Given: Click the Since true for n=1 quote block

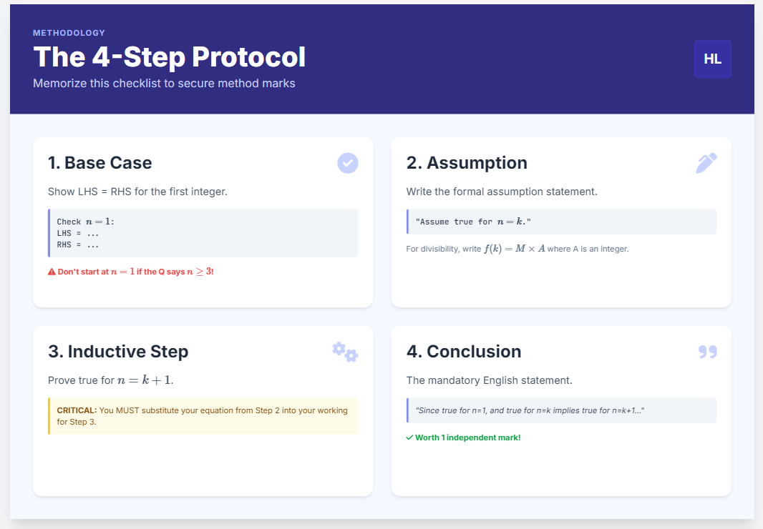Looking at the screenshot, I should (560, 410).
